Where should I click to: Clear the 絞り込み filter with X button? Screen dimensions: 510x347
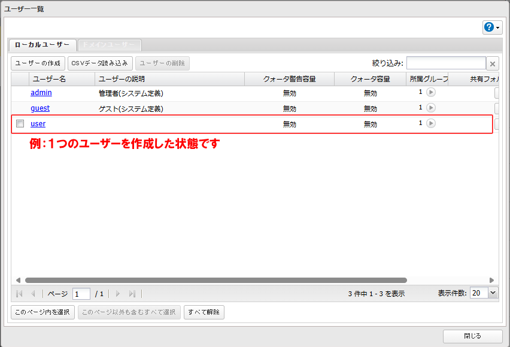493,64
